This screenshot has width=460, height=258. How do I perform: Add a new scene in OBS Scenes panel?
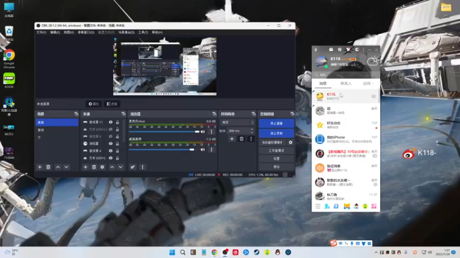[40, 167]
